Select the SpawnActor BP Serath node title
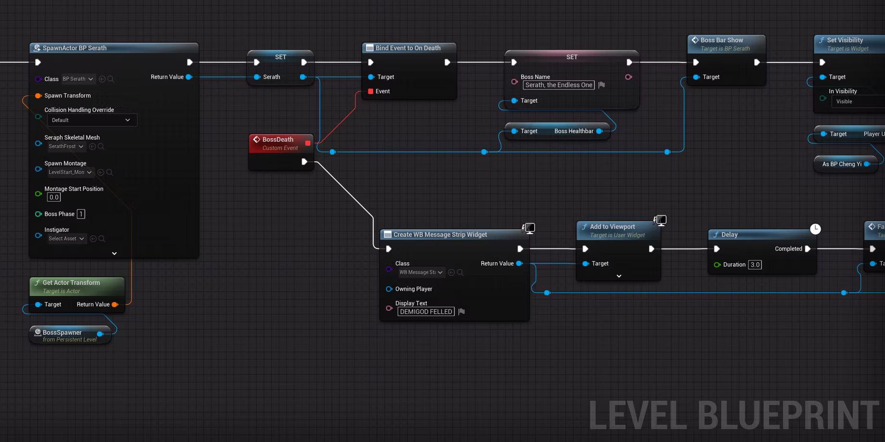885x442 pixels. tap(75, 48)
